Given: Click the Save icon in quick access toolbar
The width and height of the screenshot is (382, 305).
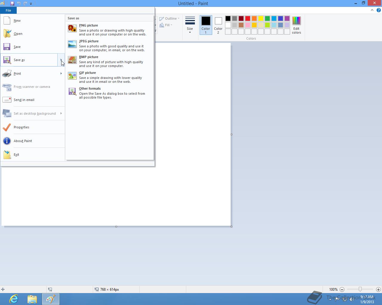Looking at the screenshot, I should (x=12, y=4).
